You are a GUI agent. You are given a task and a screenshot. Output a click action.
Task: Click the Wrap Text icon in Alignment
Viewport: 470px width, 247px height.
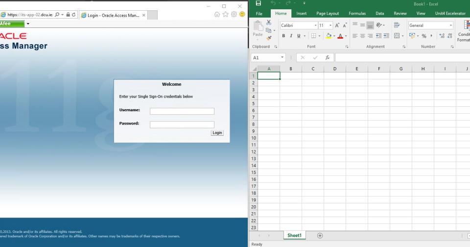(x=397, y=25)
